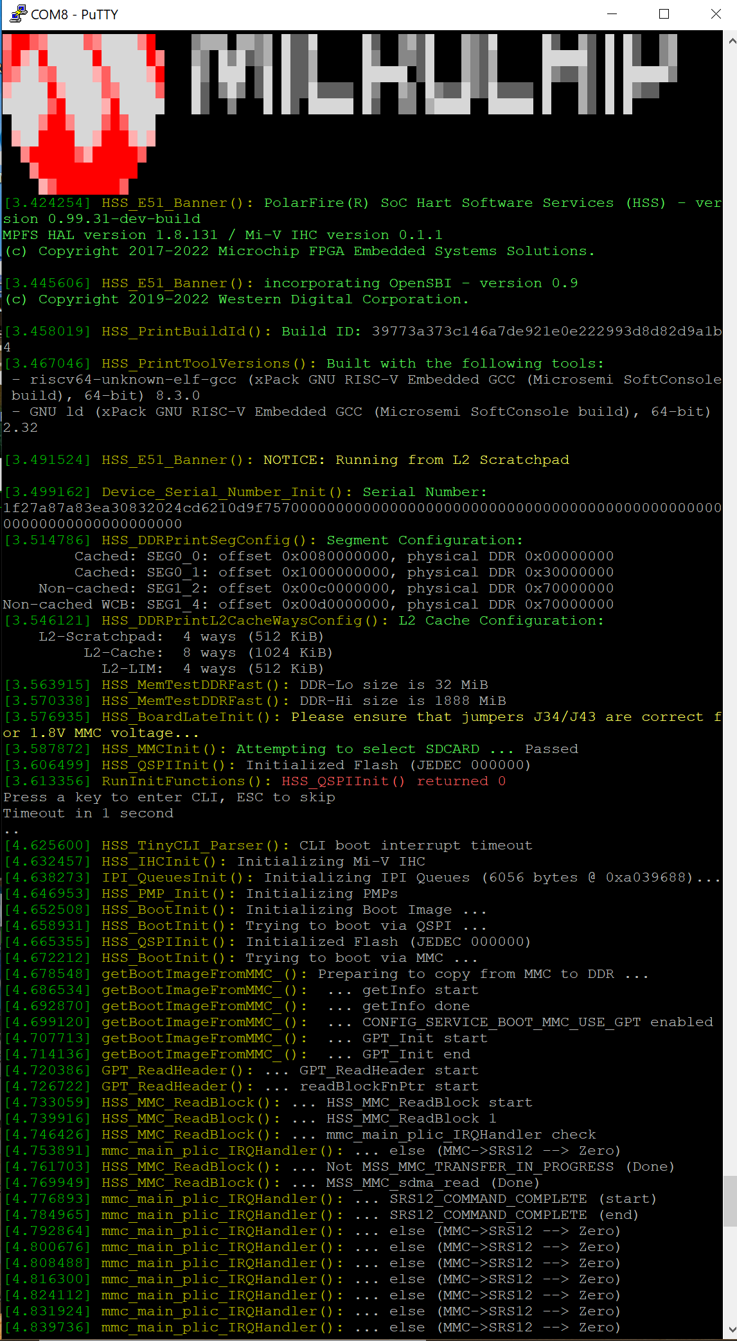Click the [3.424254] HSS_E51_Banner timestamp
The width and height of the screenshot is (737, 1341).
point(48,202)
